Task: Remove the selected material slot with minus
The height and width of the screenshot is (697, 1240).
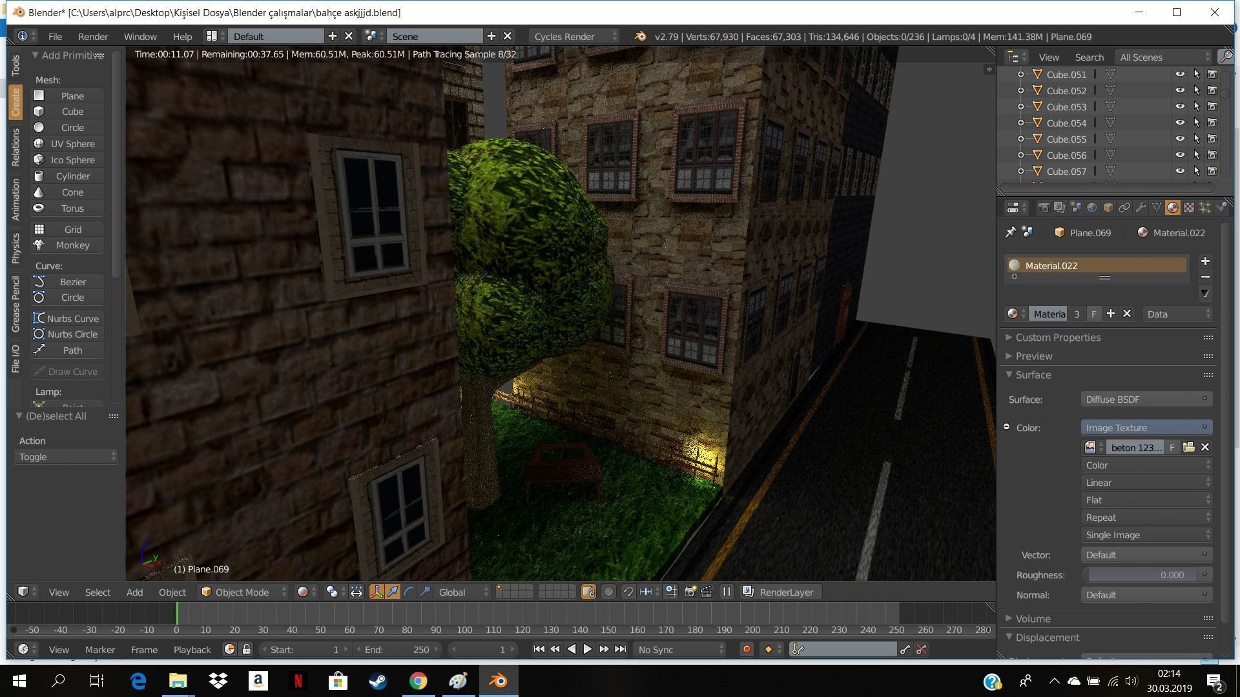Action: [x=1205, y=278]
